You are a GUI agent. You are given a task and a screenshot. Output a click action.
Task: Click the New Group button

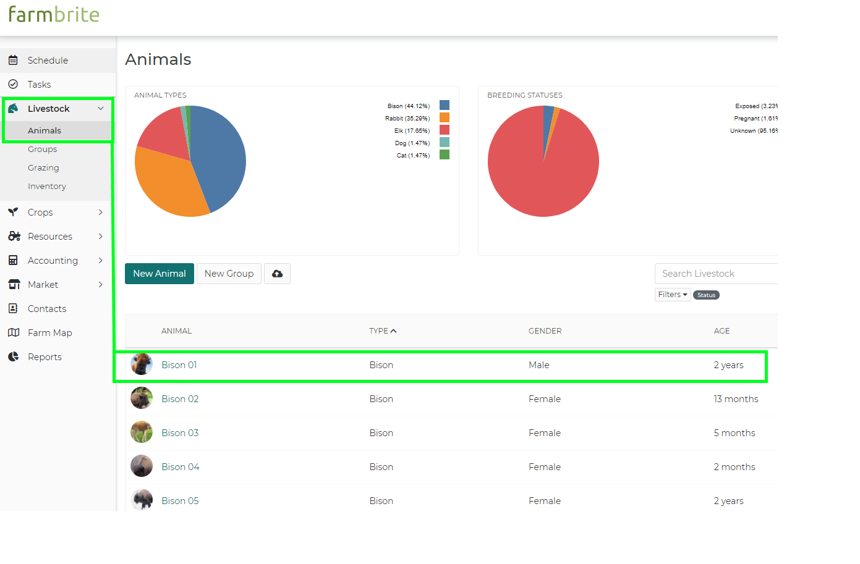pyautogui.click(x=229, y=274)
